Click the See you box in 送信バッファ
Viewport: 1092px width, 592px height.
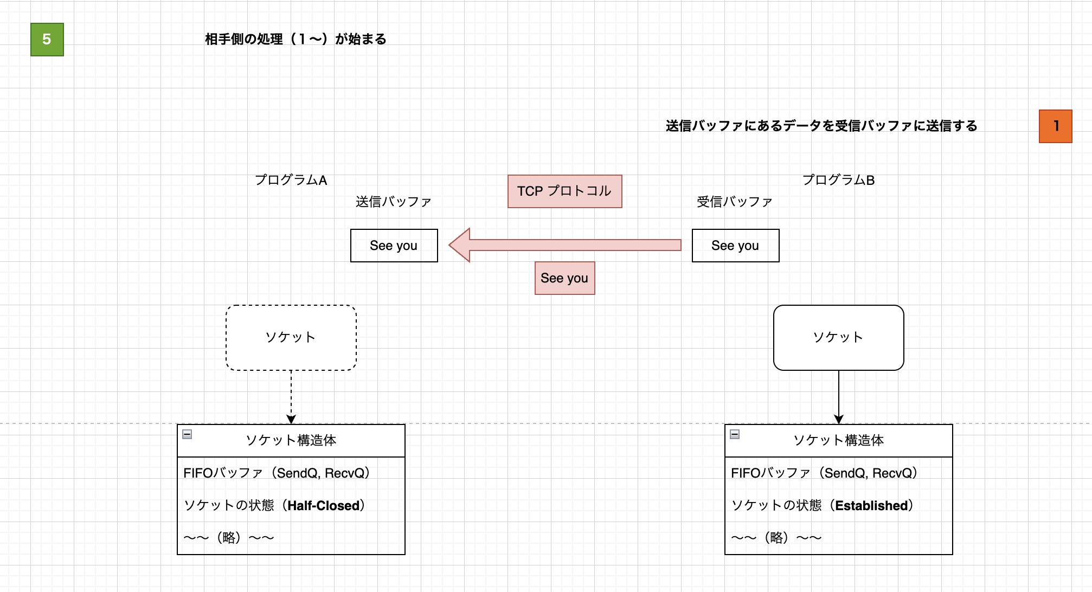pos(394,246)
